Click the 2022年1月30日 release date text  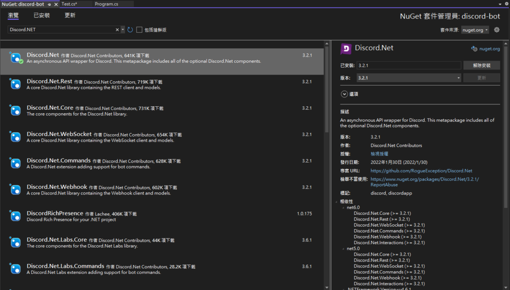(399, 162)
